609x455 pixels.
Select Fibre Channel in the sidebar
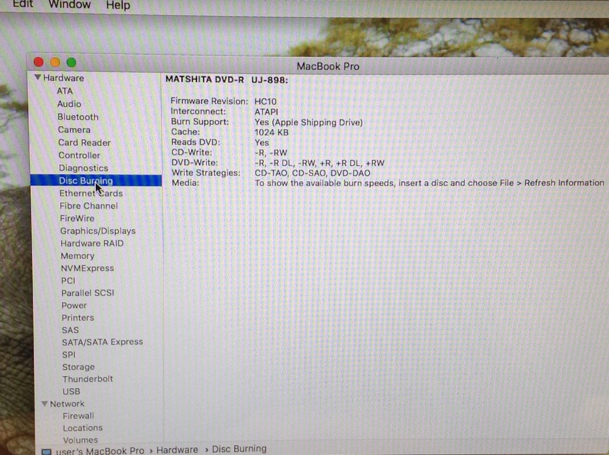(x=89, y=206)
